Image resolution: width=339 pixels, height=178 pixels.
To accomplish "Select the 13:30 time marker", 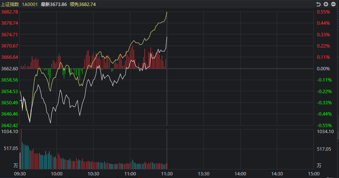I will point(203,174).
